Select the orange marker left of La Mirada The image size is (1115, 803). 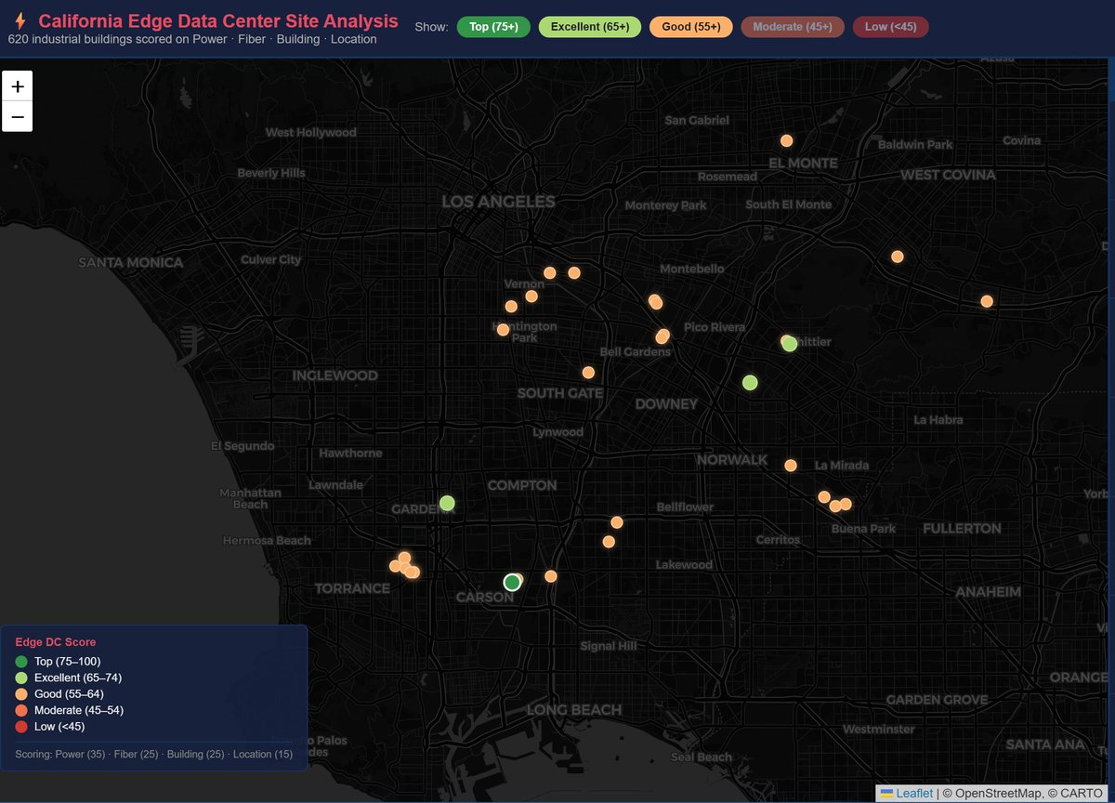point(791,466)
